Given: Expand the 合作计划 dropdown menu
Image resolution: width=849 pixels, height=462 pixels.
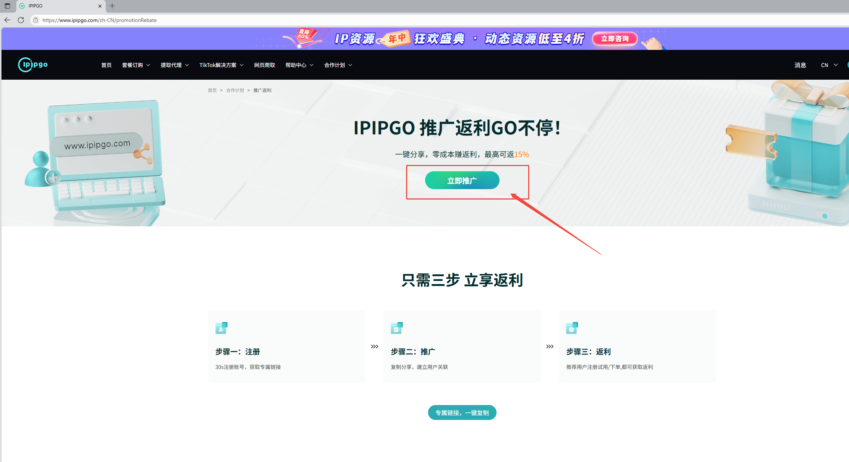Looking at the screenshot, I should (338, 65).
